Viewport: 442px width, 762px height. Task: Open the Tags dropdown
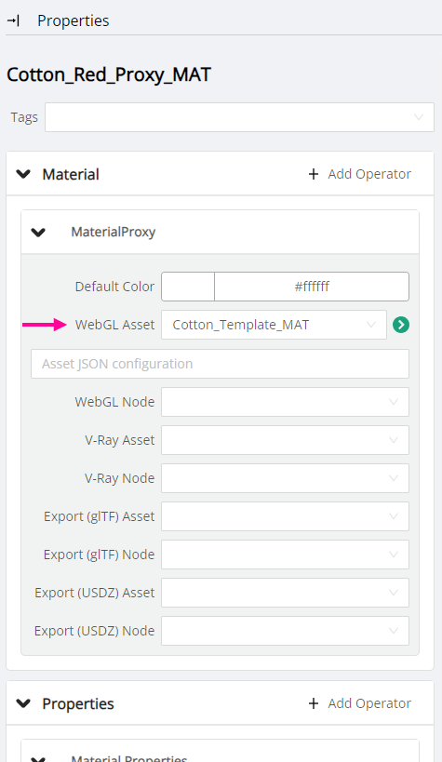click(x=239, y=117)
